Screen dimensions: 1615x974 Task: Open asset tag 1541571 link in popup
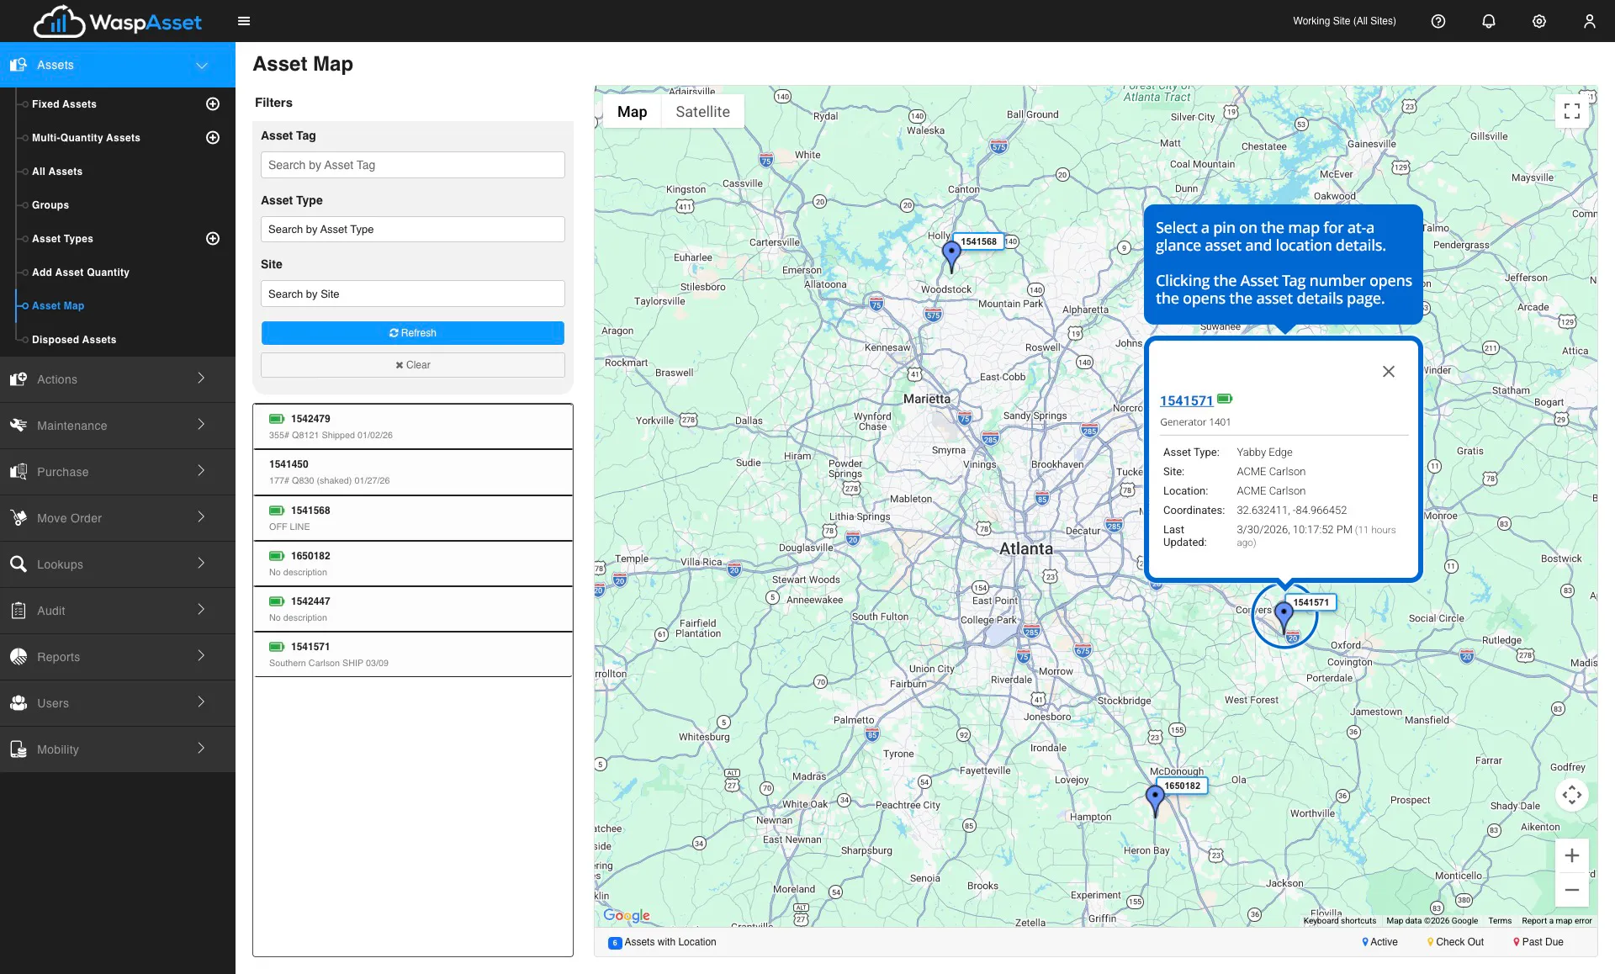(x=1186, y=400)
